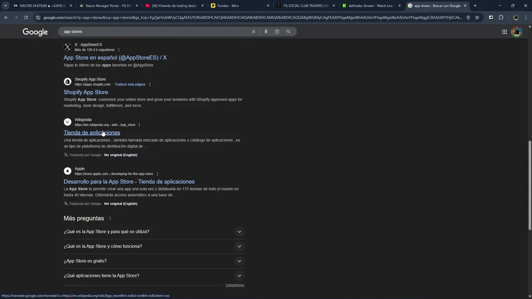Viewport: 532px width, 299px height.
Task: Close the app stores Google tab
Action: pyautogui.click(x=465, y=6)
